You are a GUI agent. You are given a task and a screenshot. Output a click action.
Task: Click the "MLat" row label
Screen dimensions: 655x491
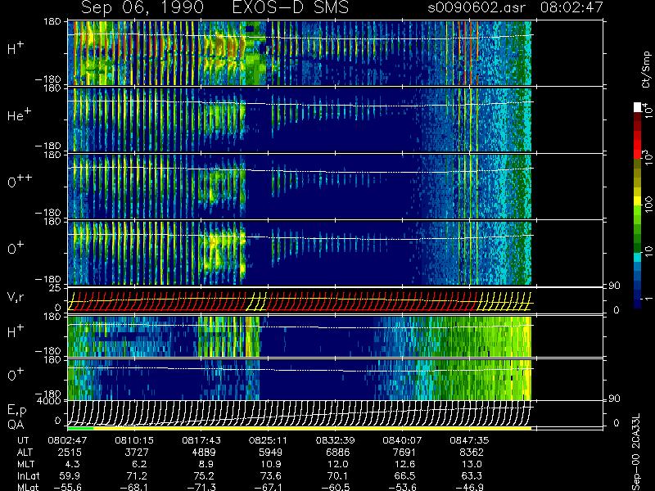28,487
